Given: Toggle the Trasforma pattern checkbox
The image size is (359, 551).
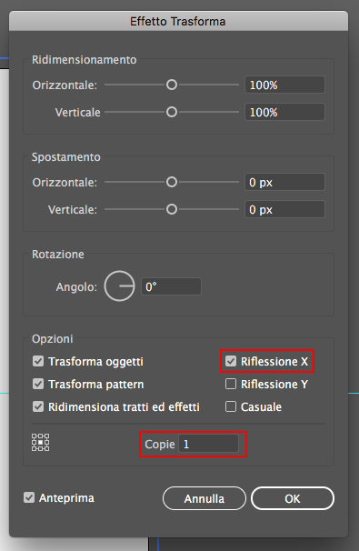Looking at the screenshot, I should [x=38, y=384].
